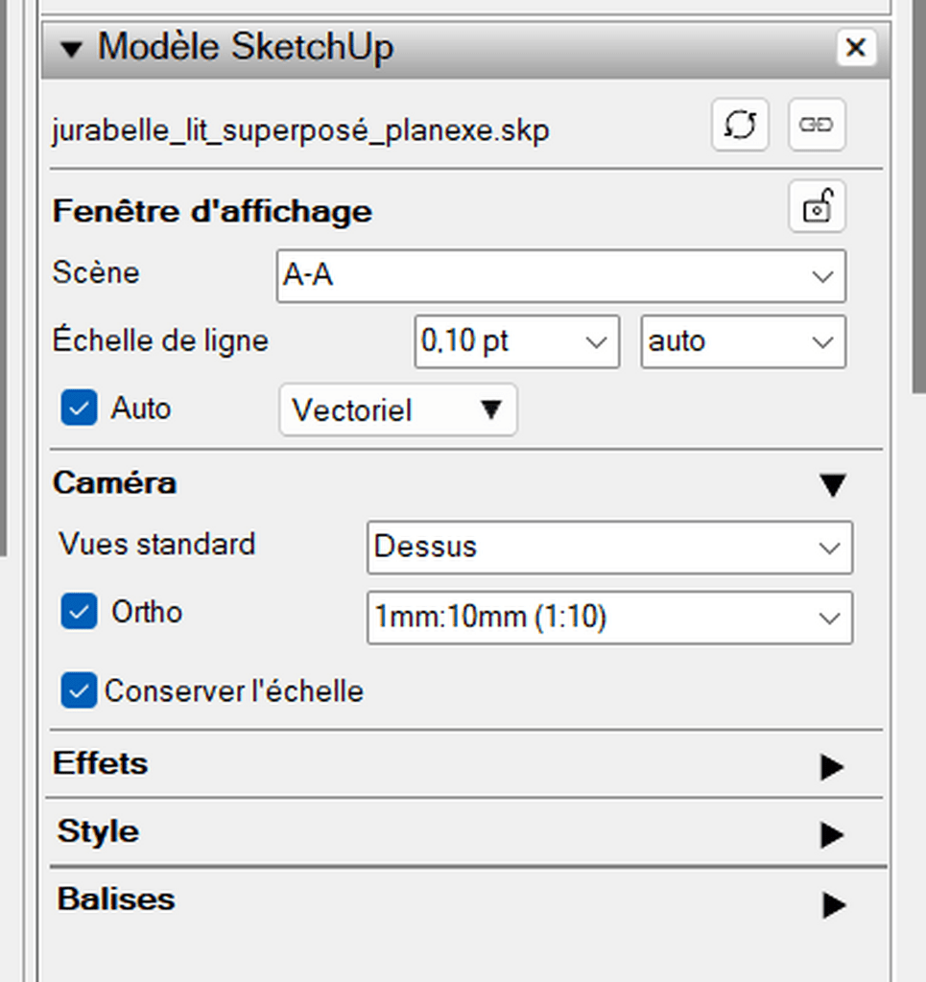Refresh the SketchUp model reference
926x982 pixels.
point(740,125)
